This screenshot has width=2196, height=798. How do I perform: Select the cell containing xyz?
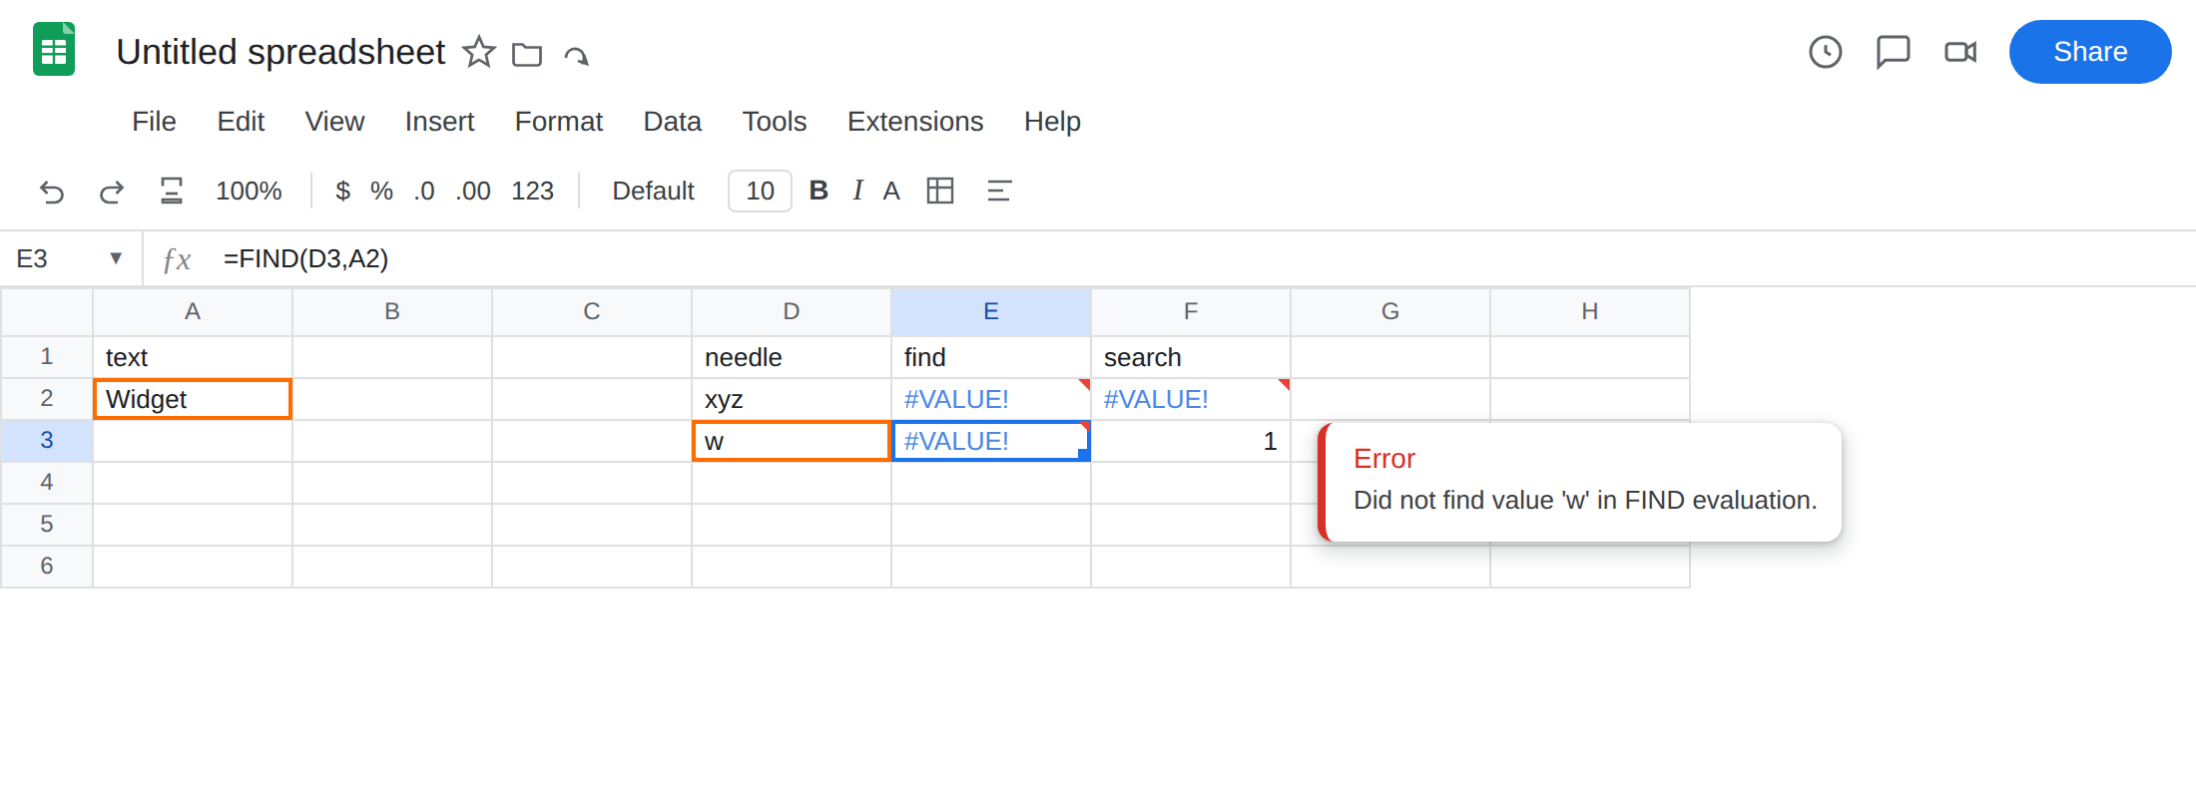792,399
